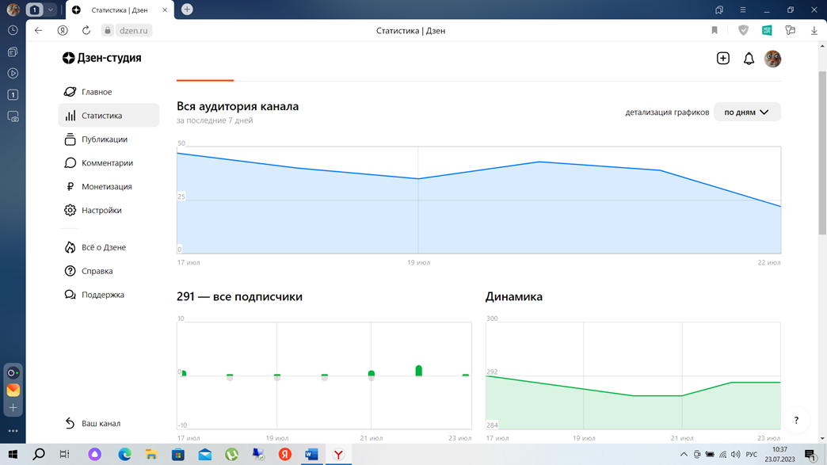827x465 pixels.
Task: Open uTorrent from the taskbar
Action: [x=231, y=454]
